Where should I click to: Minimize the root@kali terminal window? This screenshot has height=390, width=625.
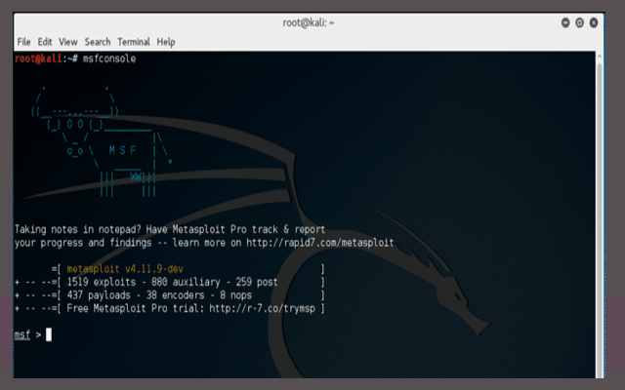565,22
